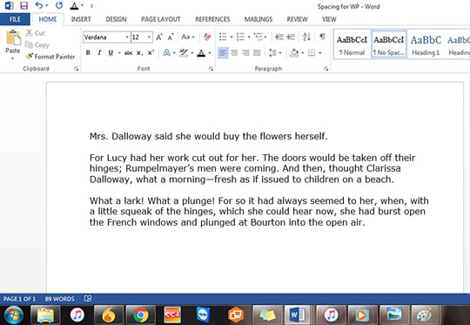Switch to the INSERT tab

81,19
